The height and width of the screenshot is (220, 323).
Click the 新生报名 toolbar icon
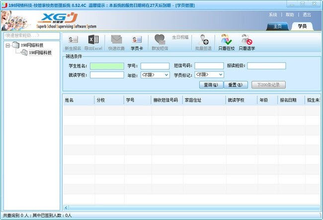(73, 43)
